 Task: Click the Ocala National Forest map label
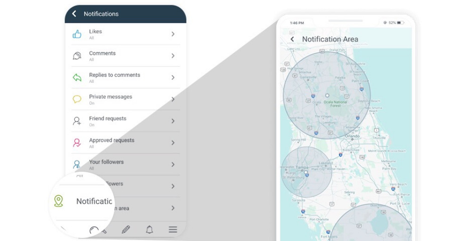(x=335, y=104)
